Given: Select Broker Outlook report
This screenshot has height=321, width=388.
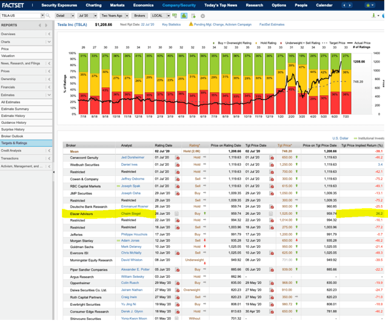Looking at the screenshot, I should [26, 136].
